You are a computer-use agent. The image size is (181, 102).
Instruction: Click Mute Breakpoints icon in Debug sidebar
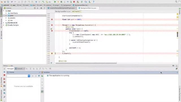[5, 82]
